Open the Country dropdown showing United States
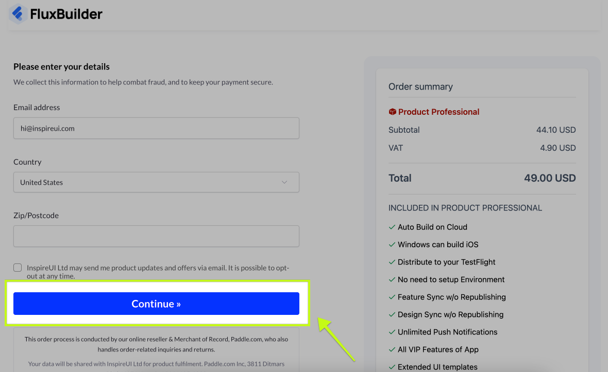This screenshot has height=372, width=608. point(156,182)
